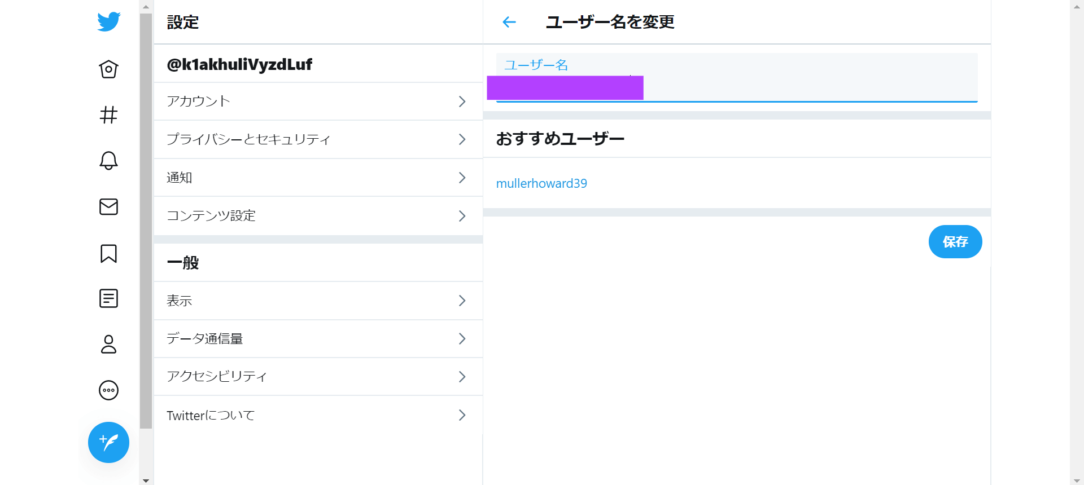The height and width of the screenshot is (485, 1084).
Task: Click the Twitter bird logo
Action: 108,22
